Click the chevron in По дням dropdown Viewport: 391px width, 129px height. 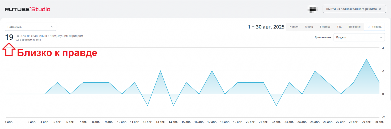pos(380,37)
